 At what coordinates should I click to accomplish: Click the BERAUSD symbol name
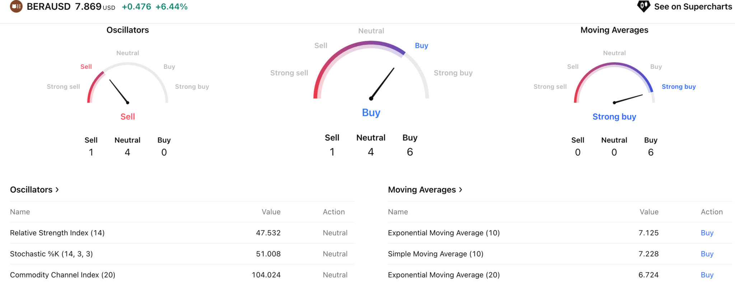click(48, 6)
